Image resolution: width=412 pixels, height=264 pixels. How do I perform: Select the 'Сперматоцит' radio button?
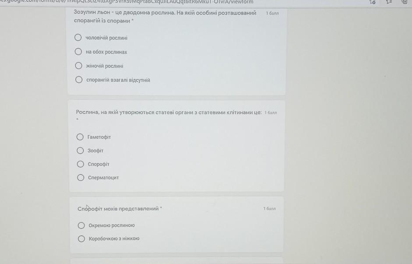pos(80,178)
